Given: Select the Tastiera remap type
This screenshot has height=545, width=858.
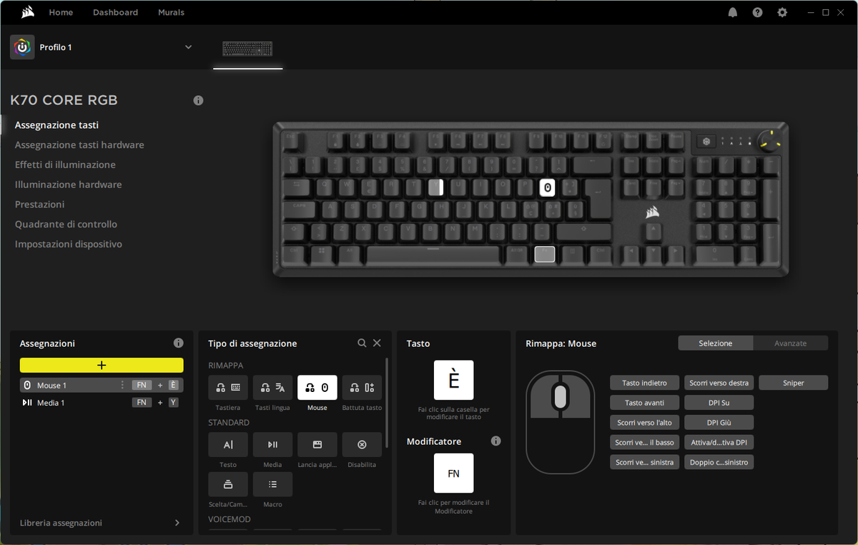Looking at the screenshot, I should point(228,388).
